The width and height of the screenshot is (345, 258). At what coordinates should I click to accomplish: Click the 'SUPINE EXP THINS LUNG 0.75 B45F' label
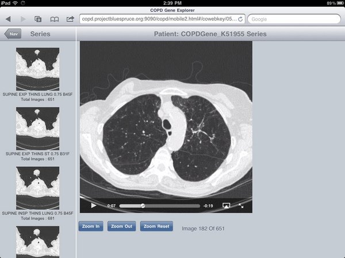pyautogui.click(x=37, y=95)
